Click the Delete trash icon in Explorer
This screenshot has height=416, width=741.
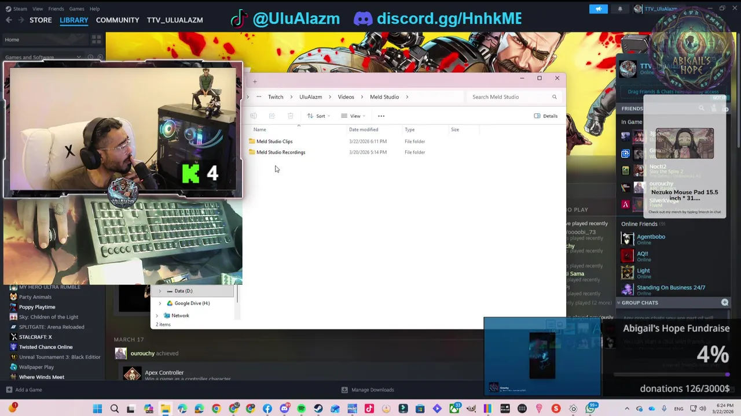291,116
